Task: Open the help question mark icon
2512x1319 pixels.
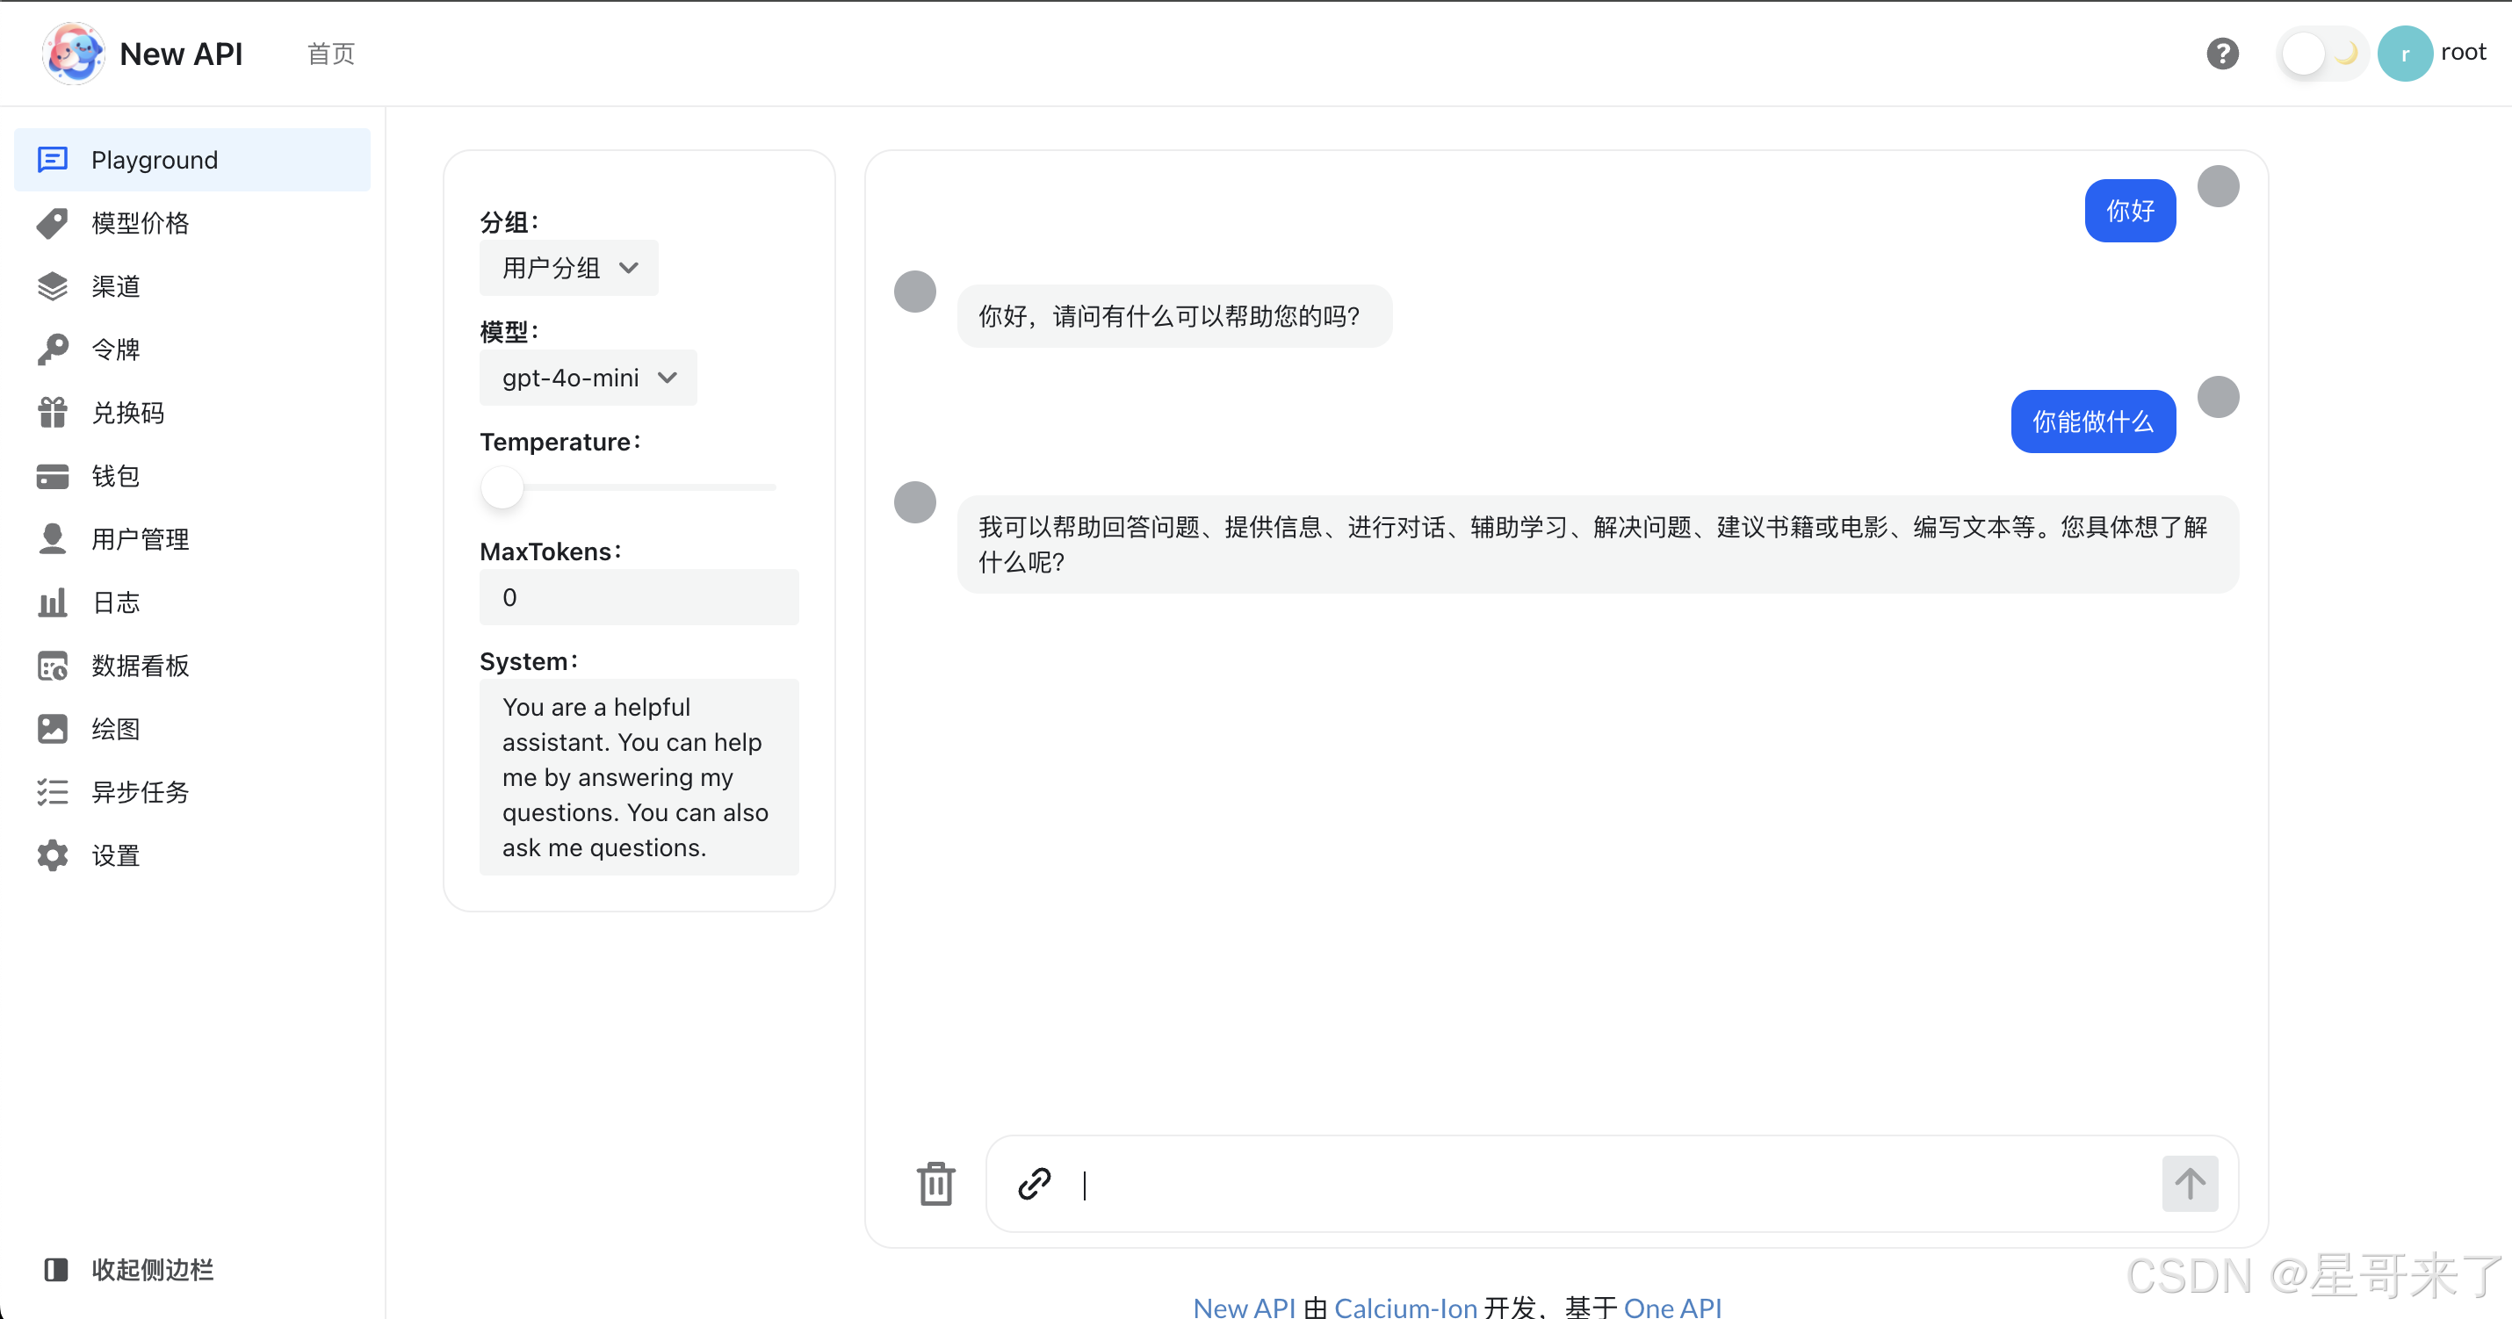Action: point(2222,54)
